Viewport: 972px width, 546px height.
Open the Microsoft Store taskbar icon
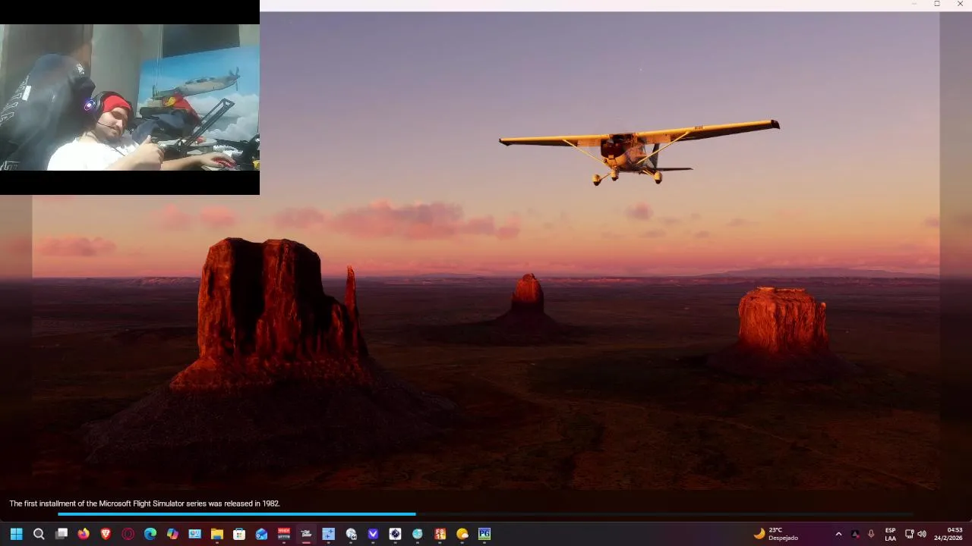point(239,534)
